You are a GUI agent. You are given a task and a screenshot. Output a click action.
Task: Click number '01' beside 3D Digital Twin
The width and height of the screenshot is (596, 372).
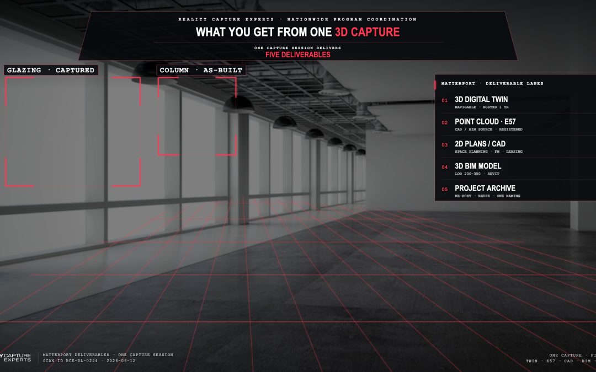pyautogui.click(x=444, y=101)
